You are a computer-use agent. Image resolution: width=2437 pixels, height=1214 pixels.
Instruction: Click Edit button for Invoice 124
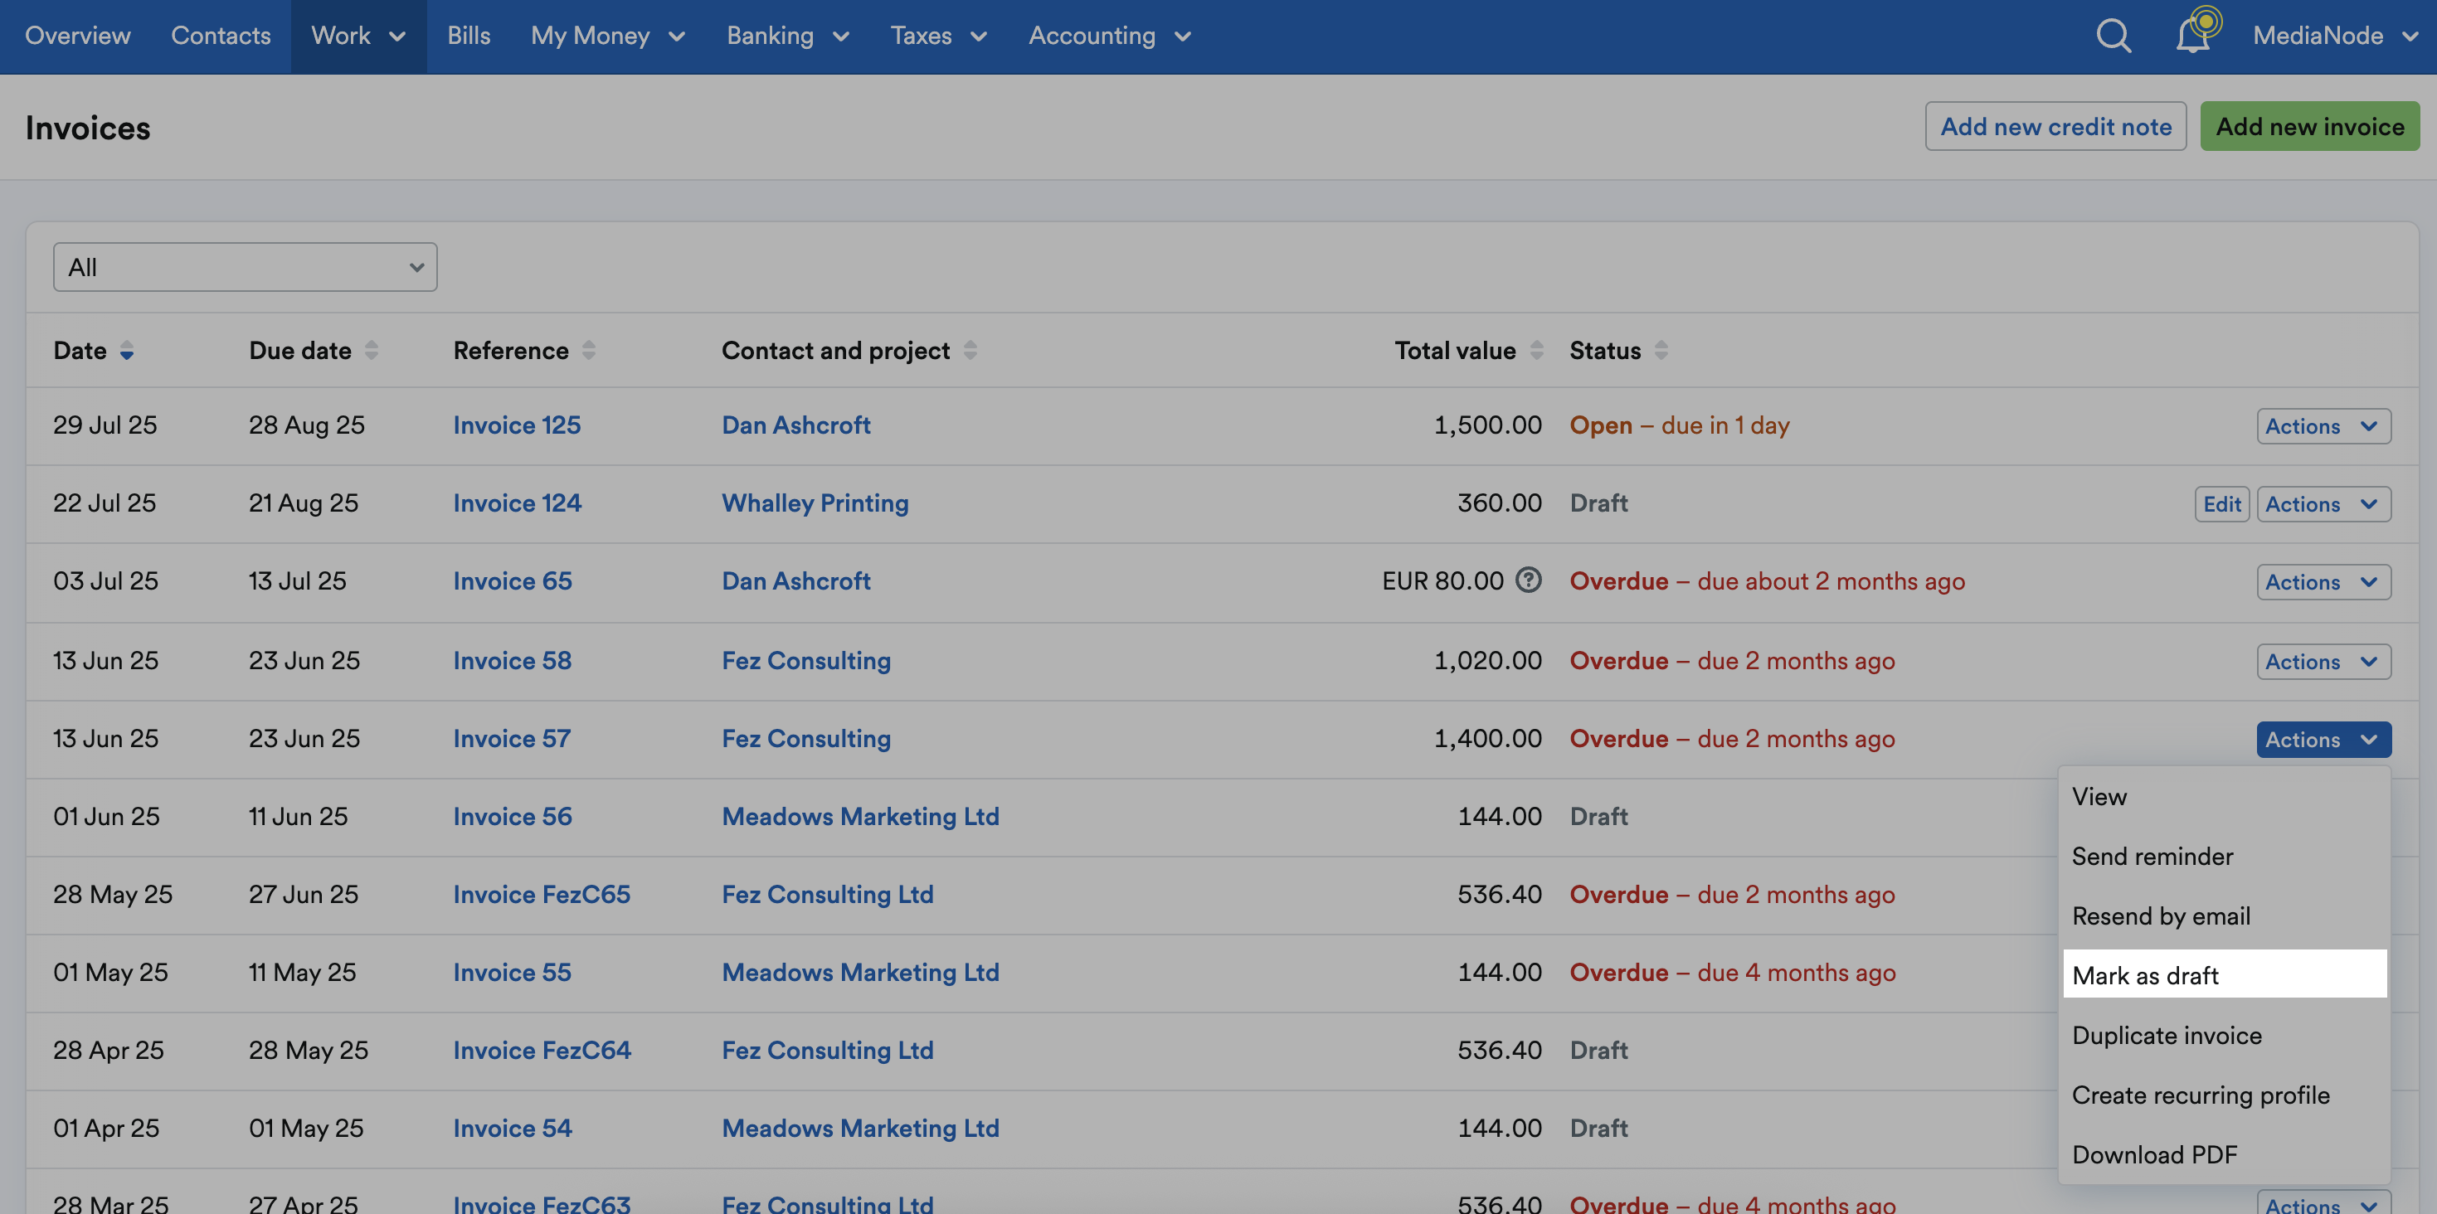[2221, 504]
